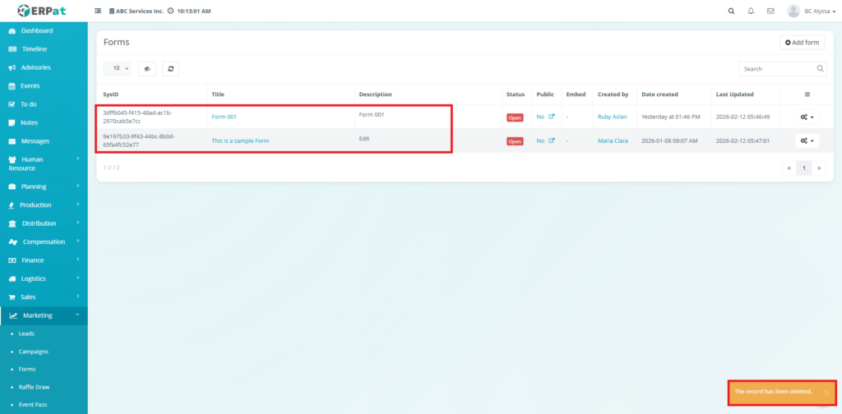Click the Search input field
The width and height of the screenshot is (842, 414).
pyautogui.click(x=775, y=69)
